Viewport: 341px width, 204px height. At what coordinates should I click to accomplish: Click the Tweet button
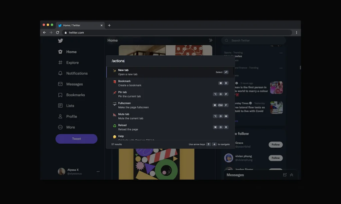[x=76, y=139]
